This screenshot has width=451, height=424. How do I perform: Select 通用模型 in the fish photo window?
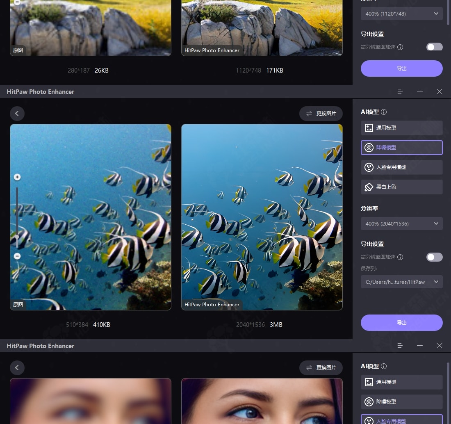pos(401,128)
